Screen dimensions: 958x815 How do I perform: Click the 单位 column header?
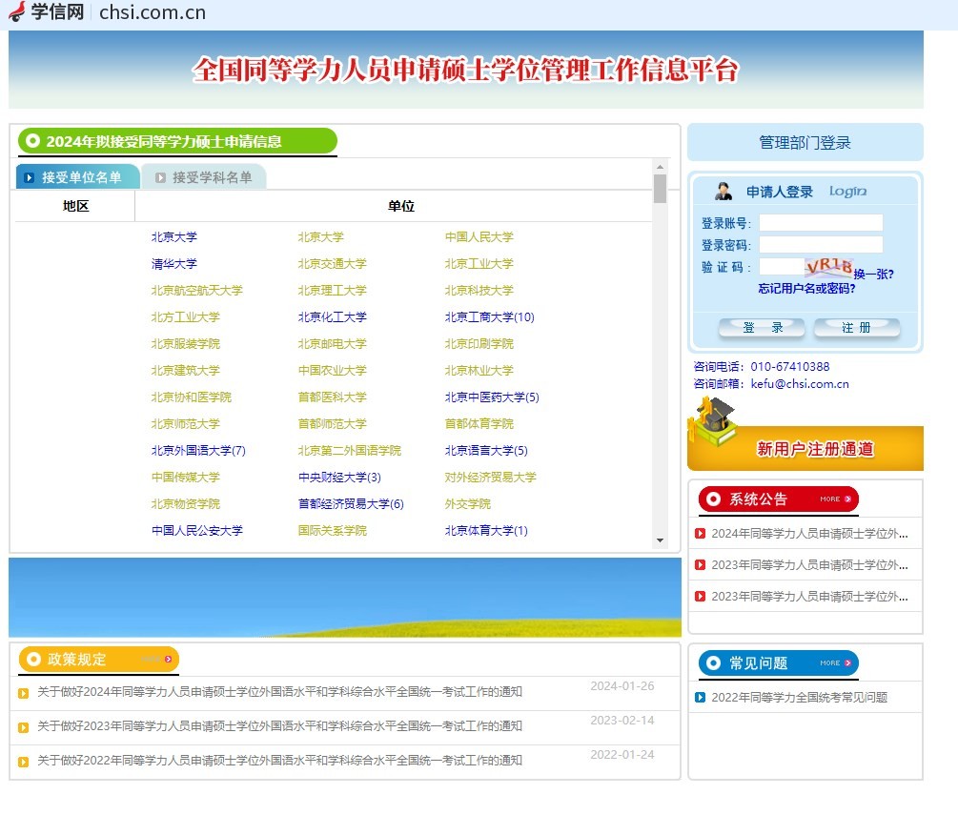tap(400, 206)
